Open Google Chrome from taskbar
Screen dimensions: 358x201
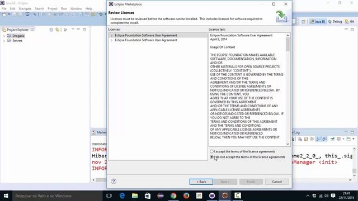(173, 196)
